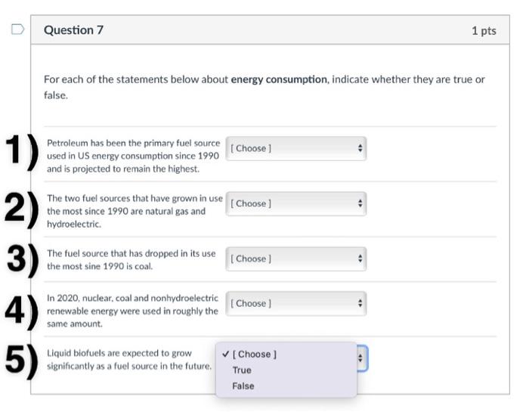Image resolution: width=529 pixels, height=412 pixels.
Task: Select True in the open dropdown list
Action: pyautogui.click(x=242, y=370)
